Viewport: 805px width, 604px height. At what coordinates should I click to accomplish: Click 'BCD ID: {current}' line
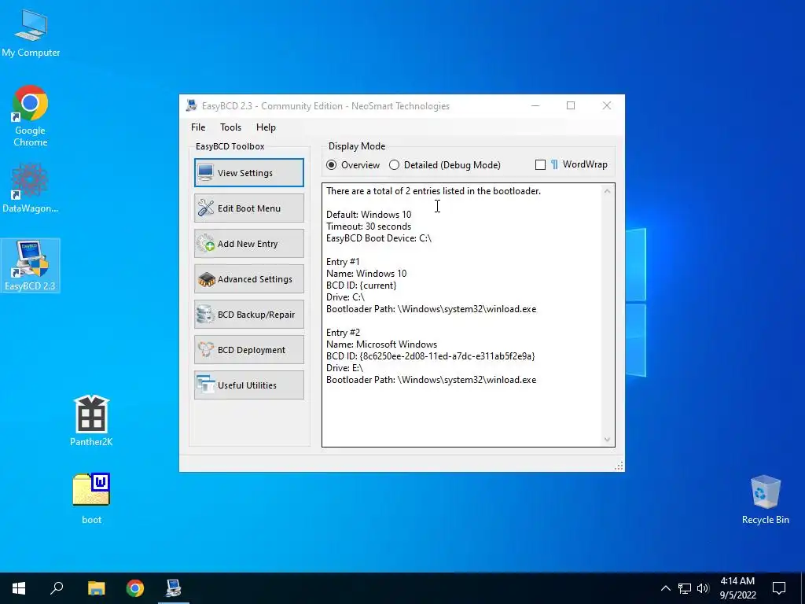pyautogui.click(x=362, y=285)
